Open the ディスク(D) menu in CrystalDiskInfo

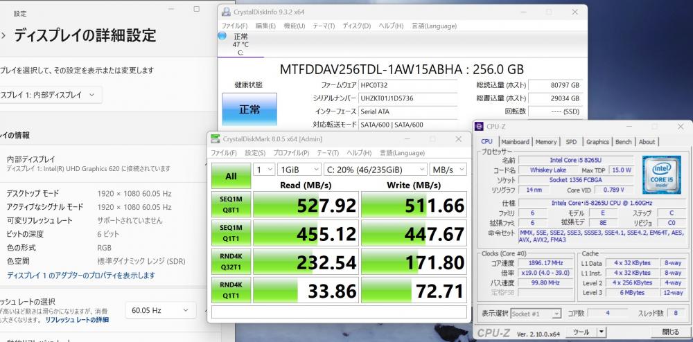click(x=357, y=26)
